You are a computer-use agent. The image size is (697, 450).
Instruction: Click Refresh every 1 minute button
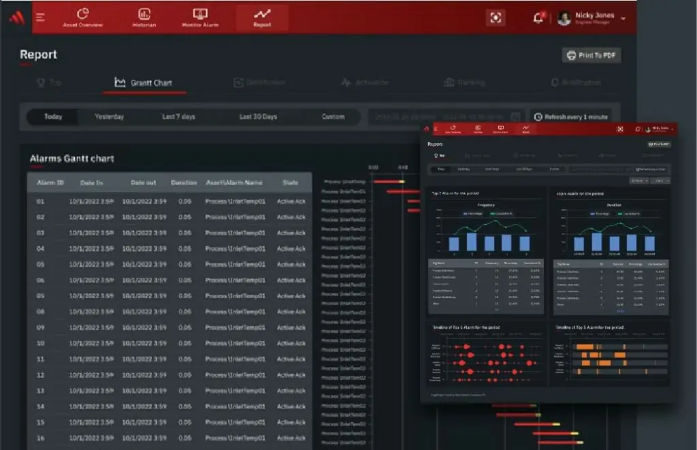tap(571, 117)
